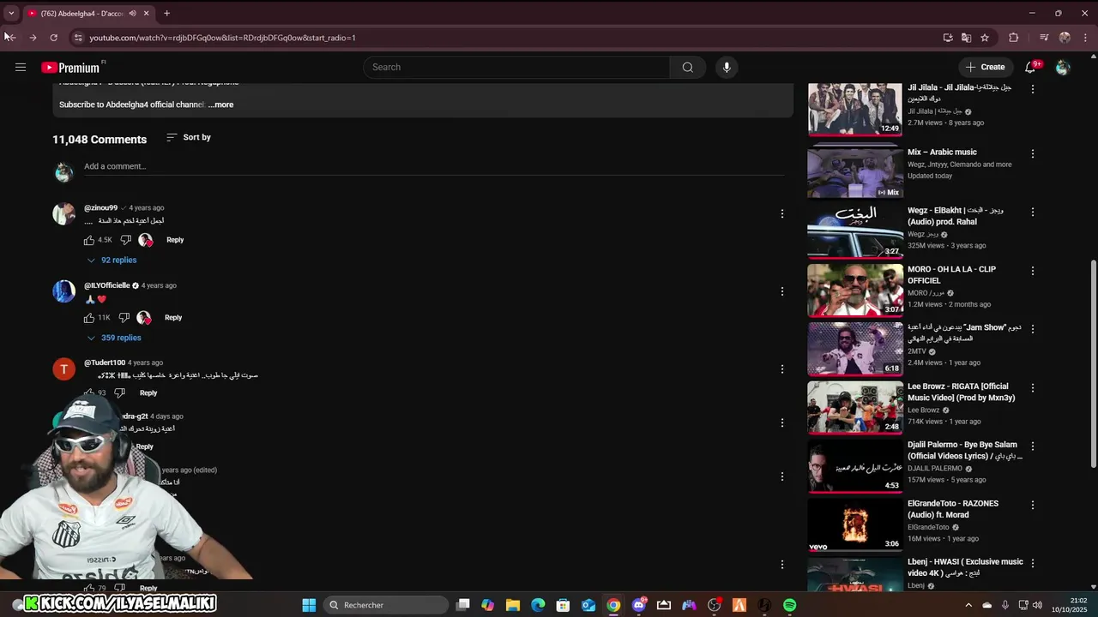Click the search magnifier button
The image size is (1098, 617).
[x=687, y=67]
